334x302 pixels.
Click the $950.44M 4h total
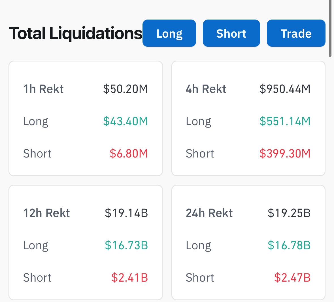pyautogui.click(x=285, y=89)
